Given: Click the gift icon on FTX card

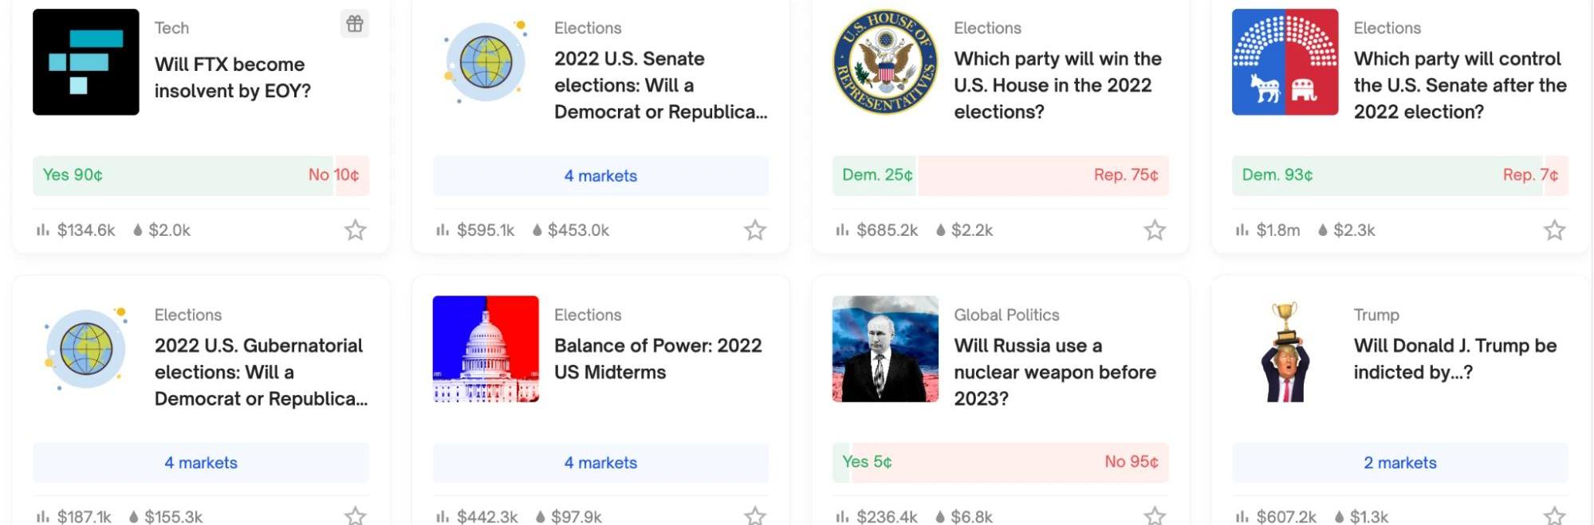Looking at the screenshot, I should click(x=355, y=24).
